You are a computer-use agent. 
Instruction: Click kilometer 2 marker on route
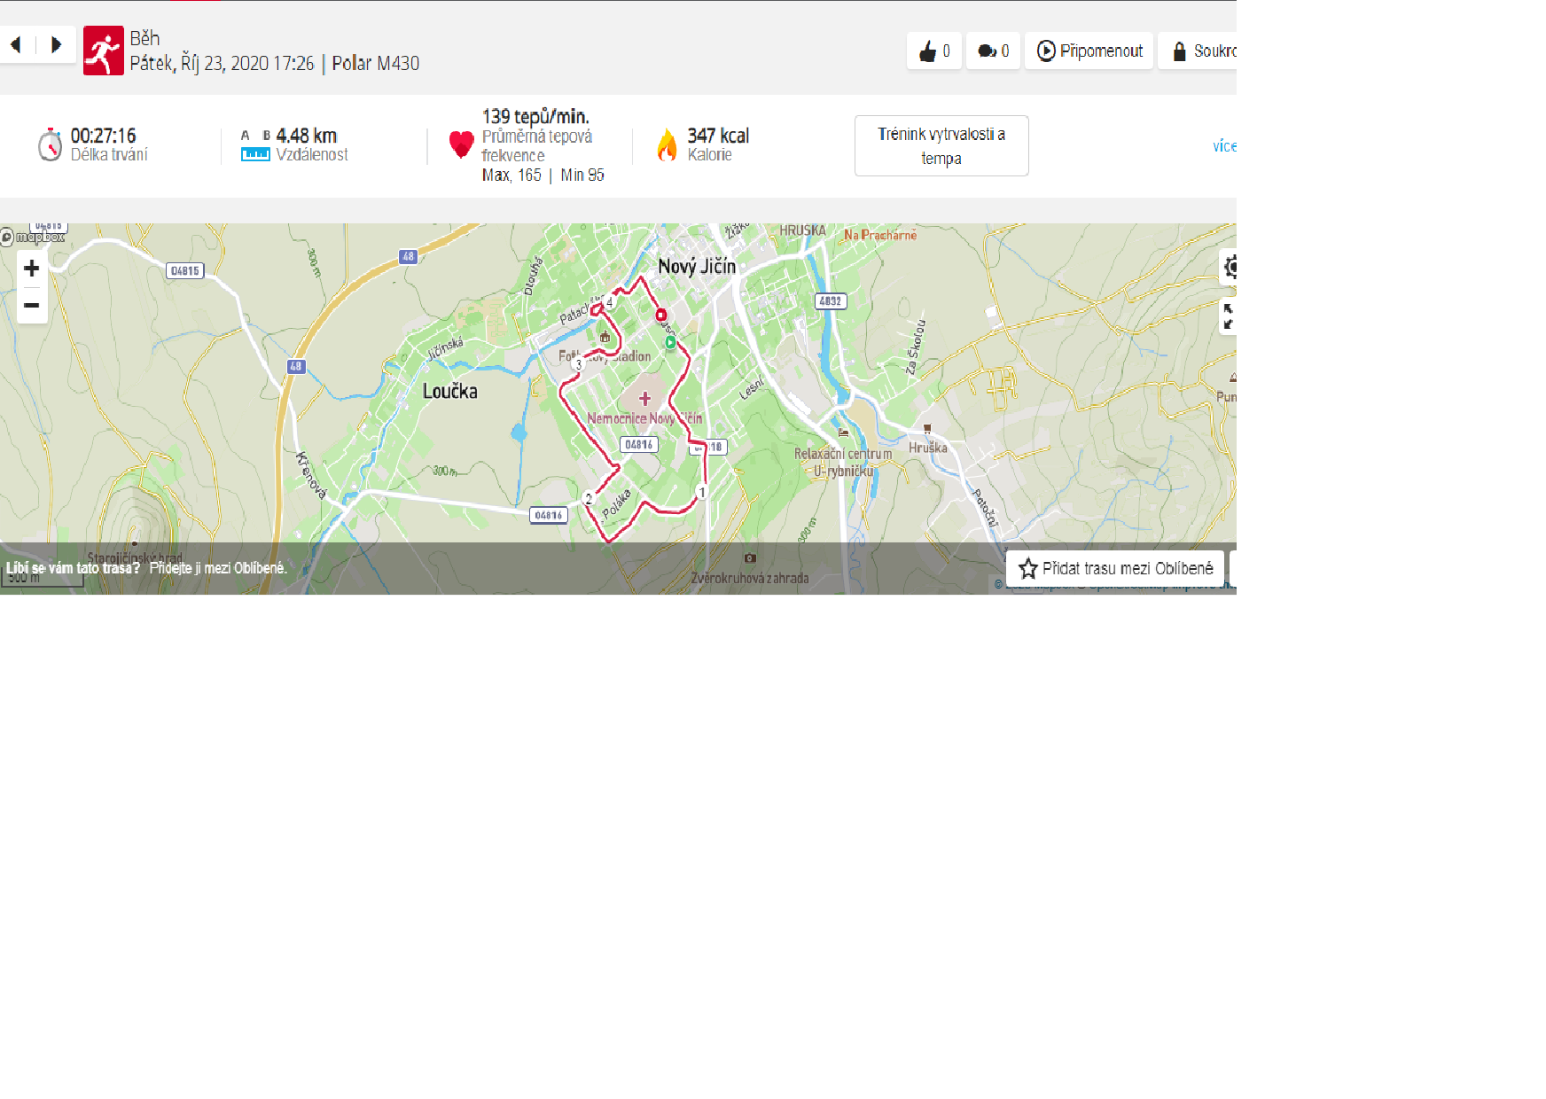coord(588,499)
